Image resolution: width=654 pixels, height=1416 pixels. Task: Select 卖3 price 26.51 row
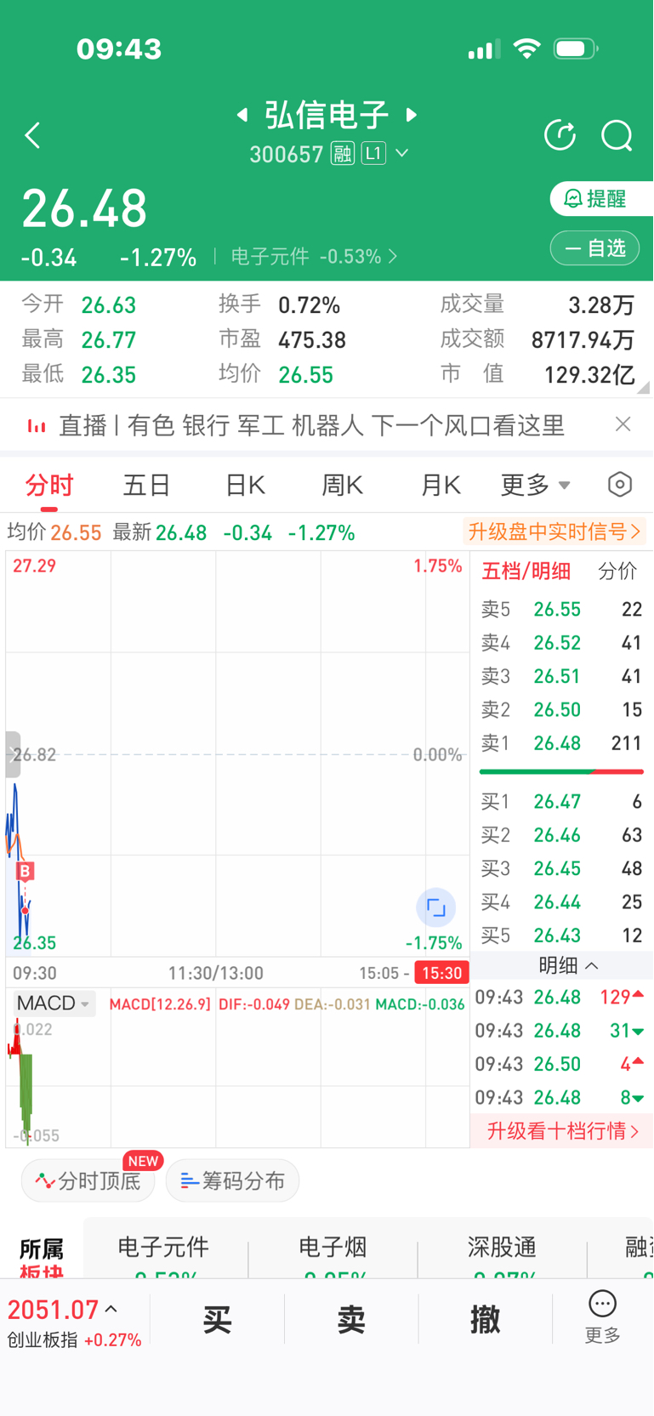tap(561, 676)
